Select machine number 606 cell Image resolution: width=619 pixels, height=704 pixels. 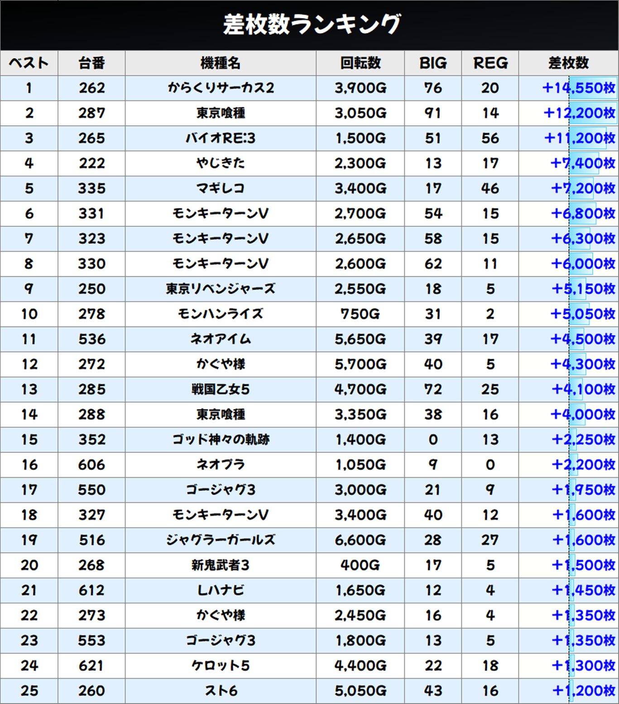(x=92, y=465)
